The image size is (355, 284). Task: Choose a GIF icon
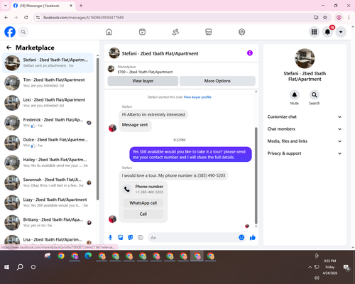click(141, 237)
